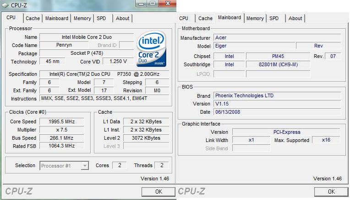Open the Processor #1 selection dropdown
350x200 pixels.
pyautogui.click(x=85, y=165)
